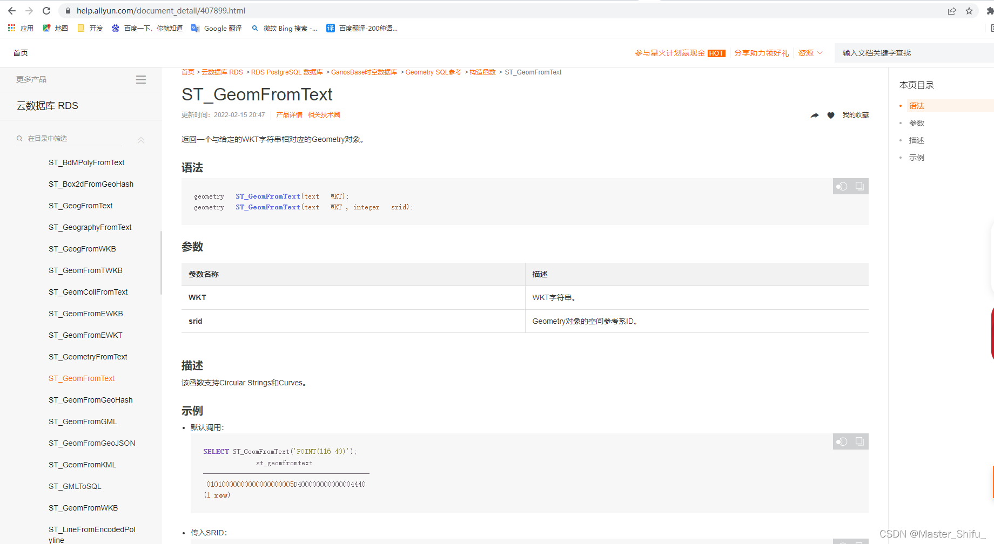
Task: Toggle dark mode on example code block
Action: tap(842, 442)
